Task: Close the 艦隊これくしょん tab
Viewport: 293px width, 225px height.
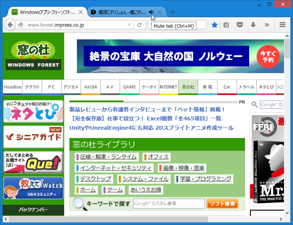Action: (159, 12)
